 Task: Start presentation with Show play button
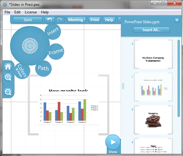pos(113,142)
